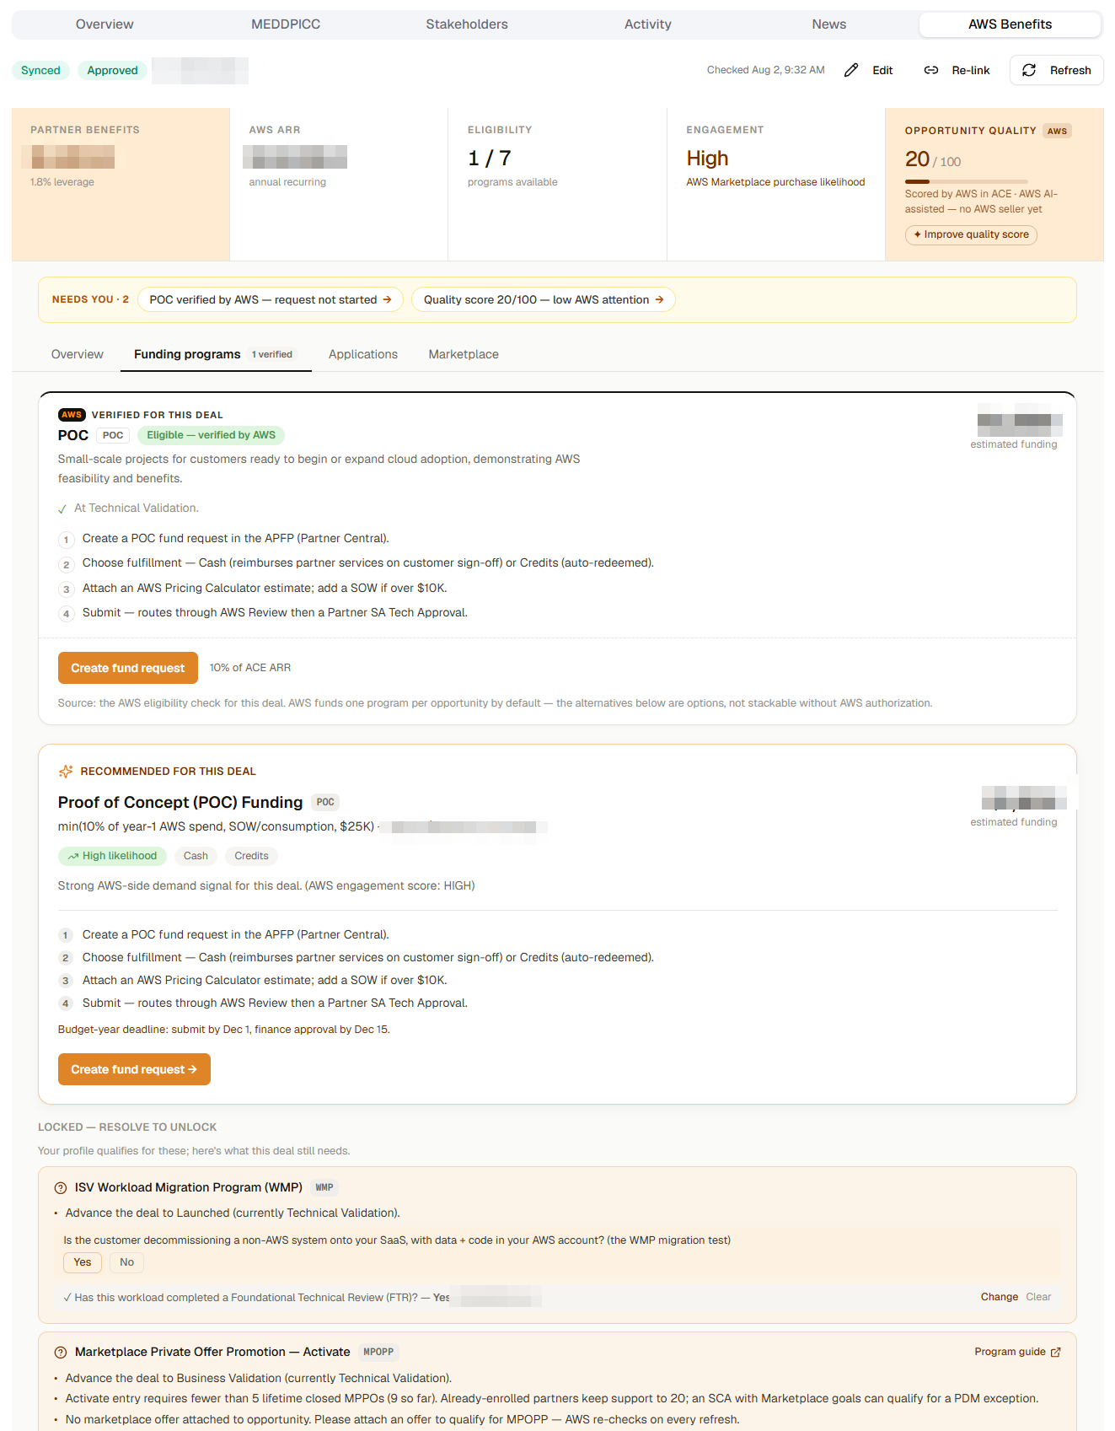Open the Overview top tab
1115x1431 pixels.
[105, 24]
